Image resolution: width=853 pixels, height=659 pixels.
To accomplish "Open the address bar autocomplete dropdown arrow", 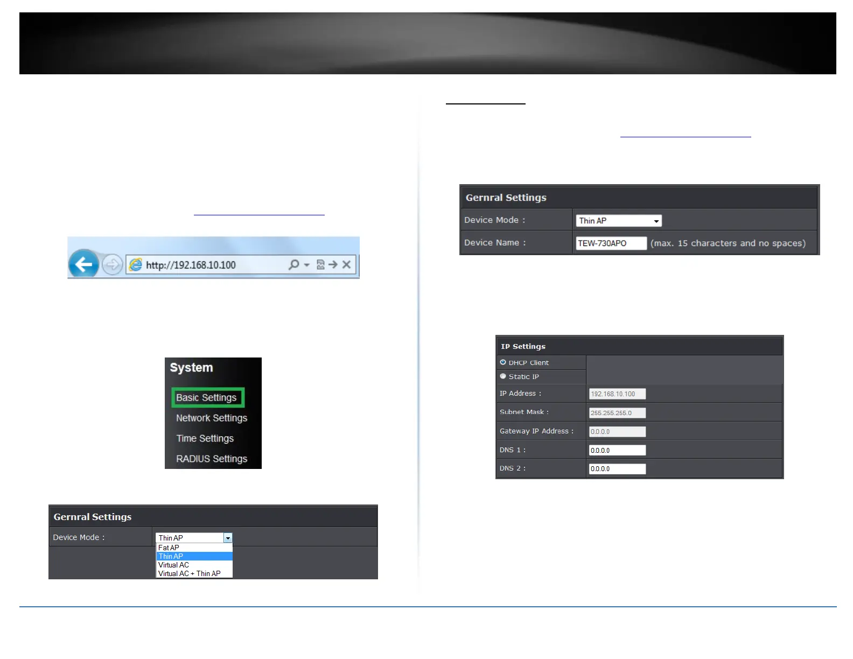I will point(307,265).
